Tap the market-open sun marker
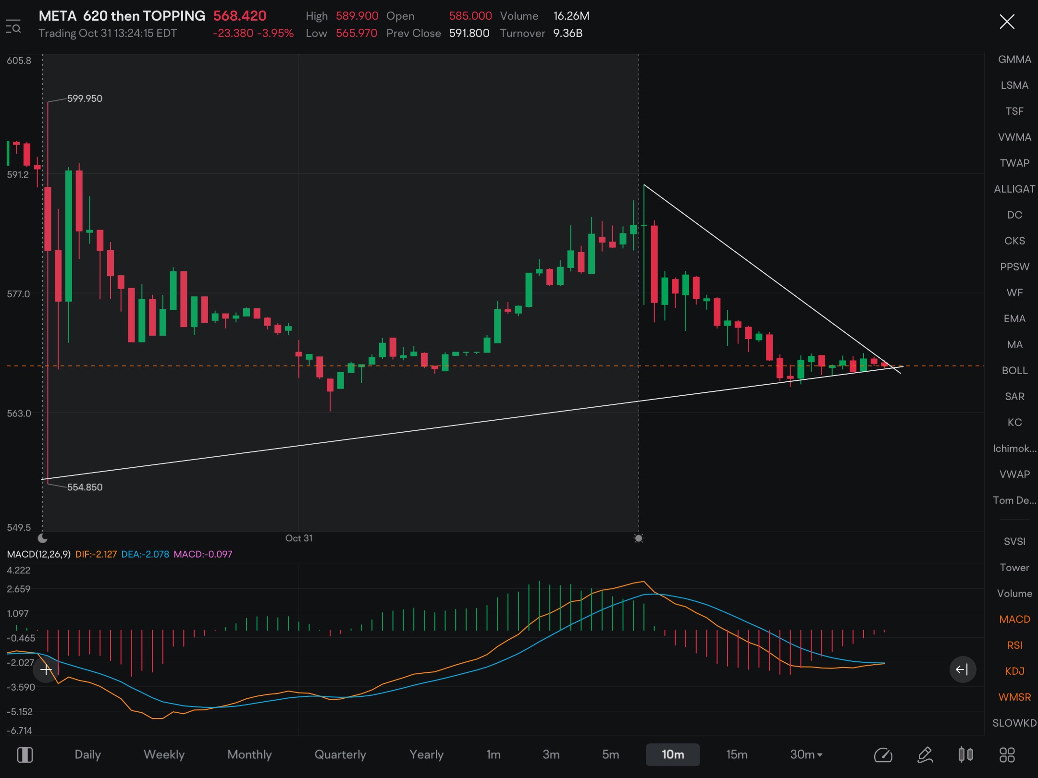This screenshot has width=1038, height=778. (x=639, y=538)
